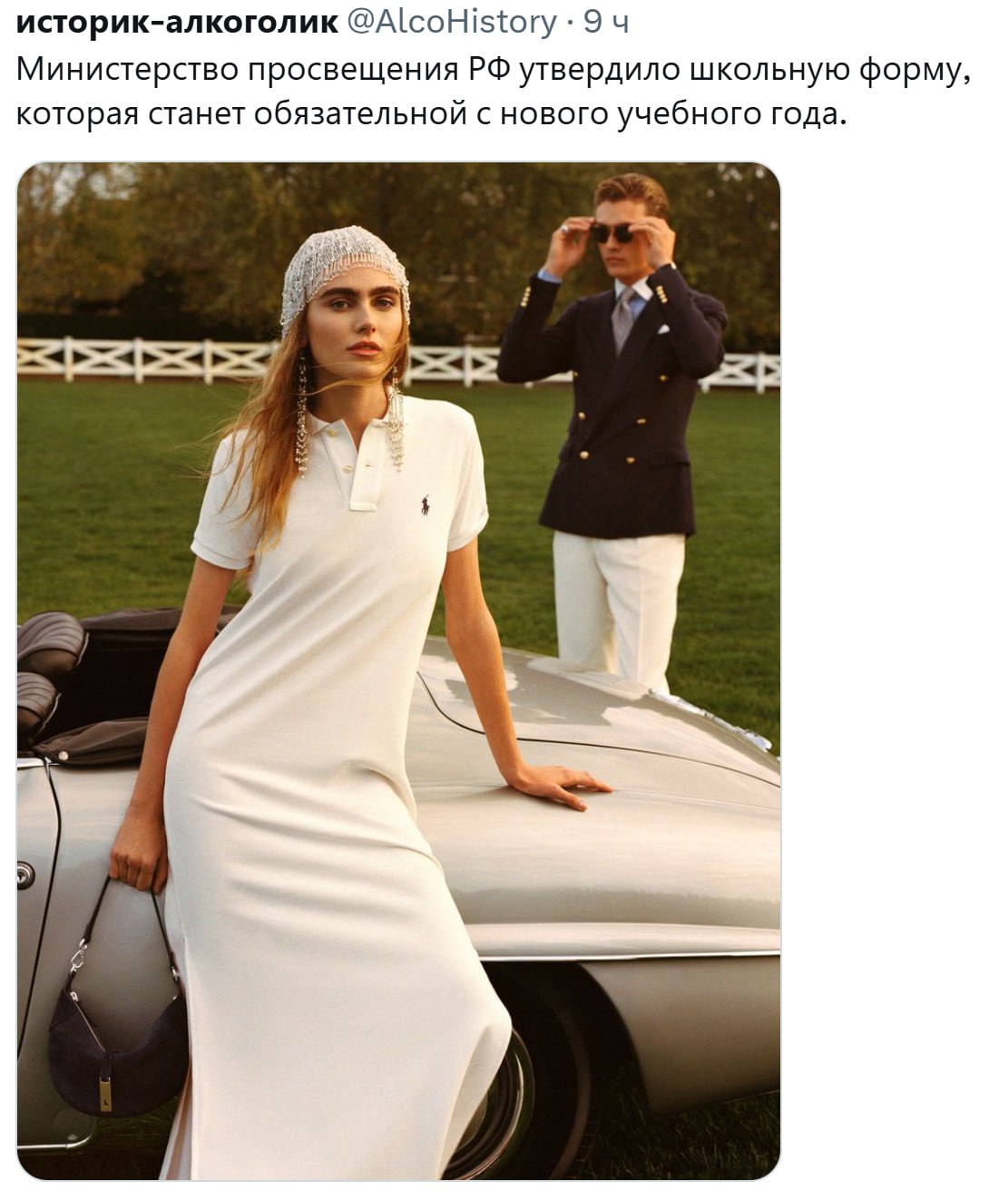Click the long beaded earring on the left
This screenshot has width=989, height=1191.
pyautogui.click(x=302, y=413)
